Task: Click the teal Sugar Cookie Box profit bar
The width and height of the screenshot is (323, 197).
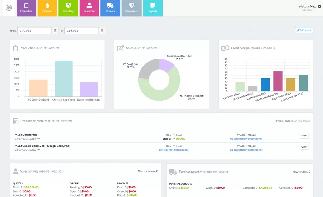Action: click(x=303, y=83)
